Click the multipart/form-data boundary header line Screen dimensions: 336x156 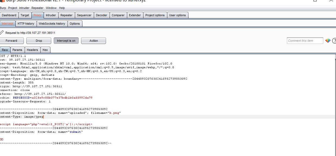94,79
